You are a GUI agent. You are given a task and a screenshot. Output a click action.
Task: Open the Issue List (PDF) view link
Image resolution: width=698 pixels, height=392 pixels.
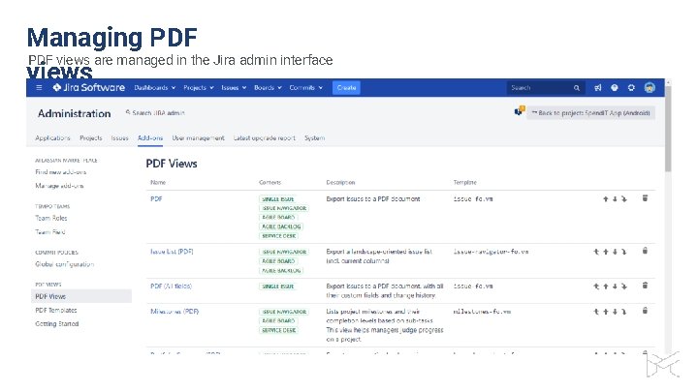click(172, 251)
